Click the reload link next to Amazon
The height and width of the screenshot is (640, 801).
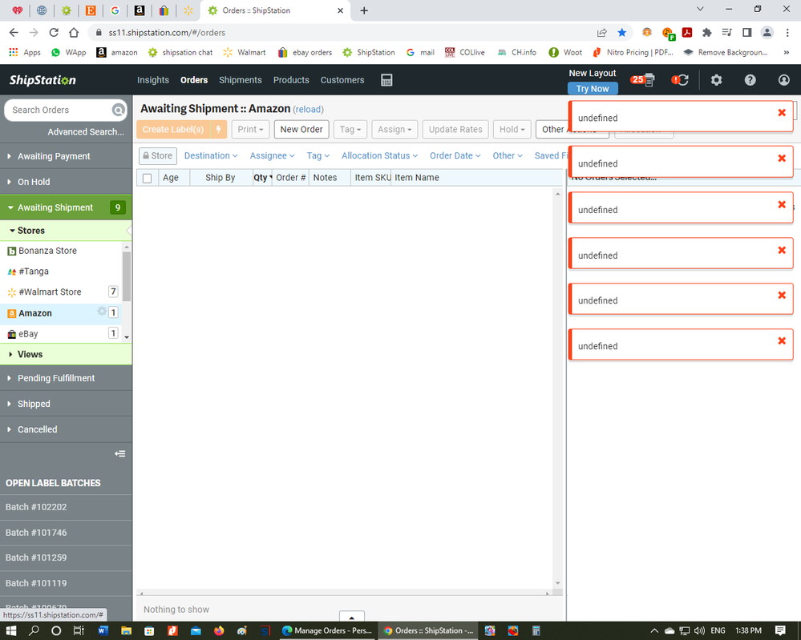pos(308,110)
